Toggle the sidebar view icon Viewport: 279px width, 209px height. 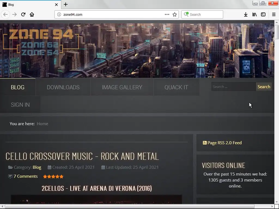tap(263, 14)
